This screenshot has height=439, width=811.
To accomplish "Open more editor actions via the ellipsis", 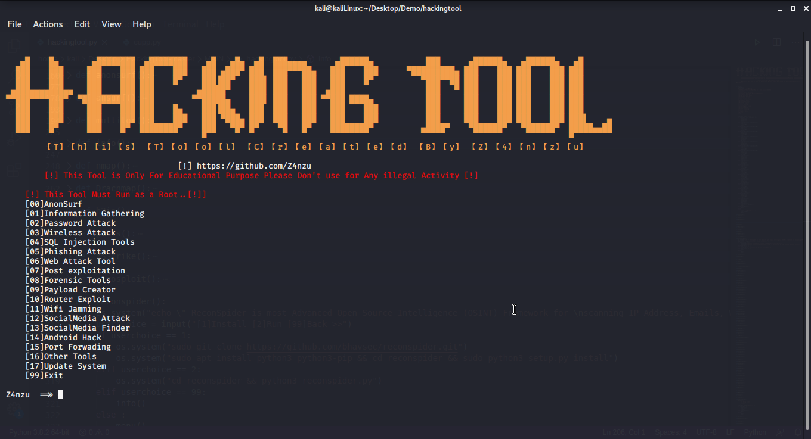I will [x=795, y=42].
